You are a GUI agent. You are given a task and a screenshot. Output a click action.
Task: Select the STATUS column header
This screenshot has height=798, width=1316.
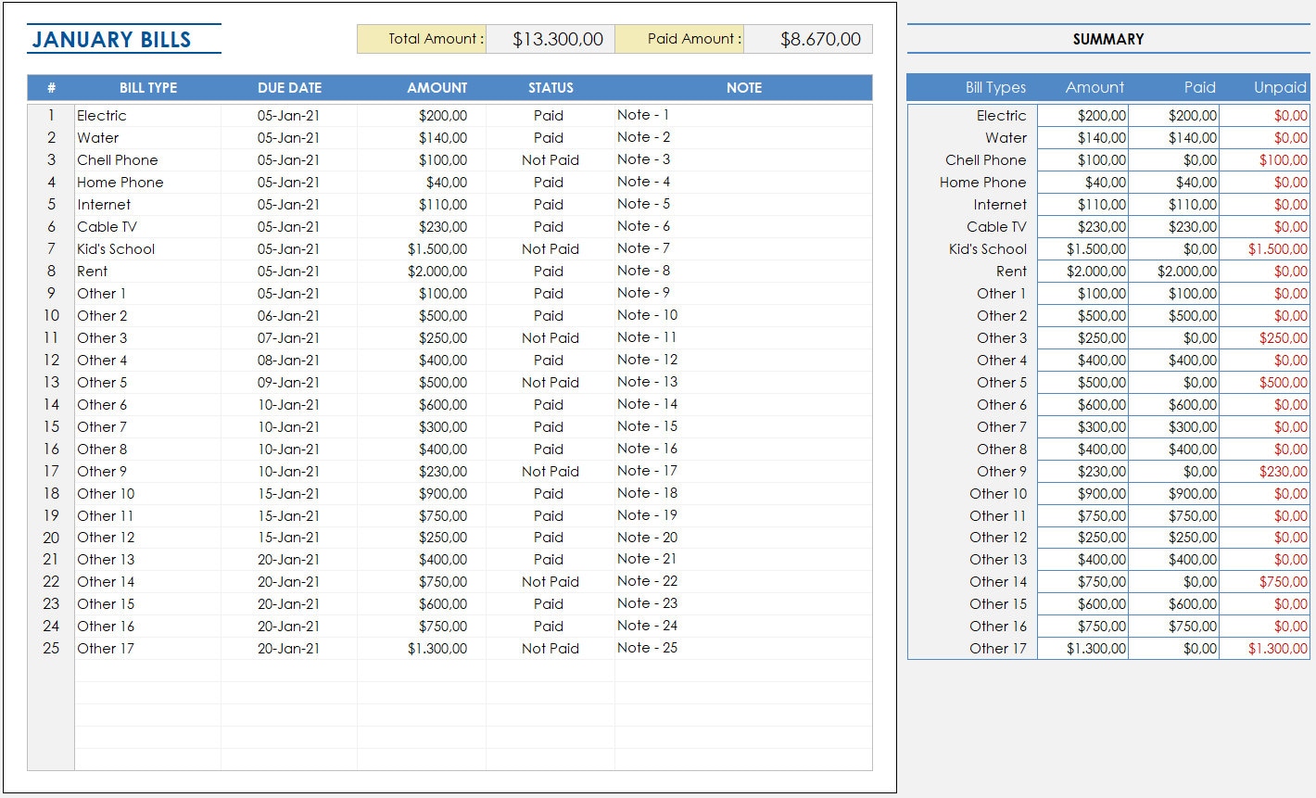(550, 87)
